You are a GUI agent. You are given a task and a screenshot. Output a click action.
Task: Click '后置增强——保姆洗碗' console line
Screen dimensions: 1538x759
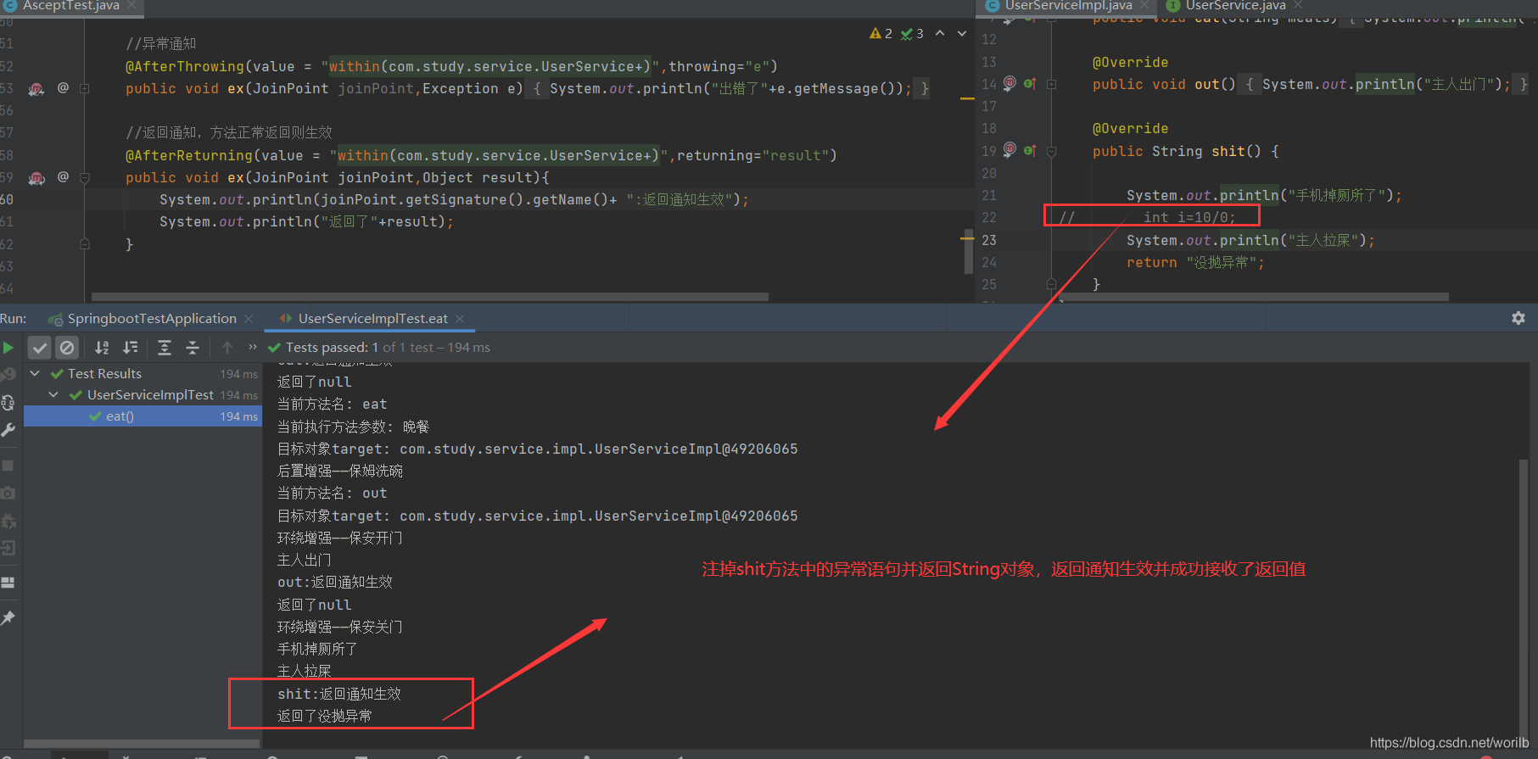click(340, 471)
